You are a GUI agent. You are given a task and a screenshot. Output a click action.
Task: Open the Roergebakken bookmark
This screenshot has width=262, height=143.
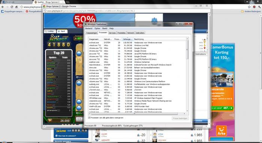34,12
